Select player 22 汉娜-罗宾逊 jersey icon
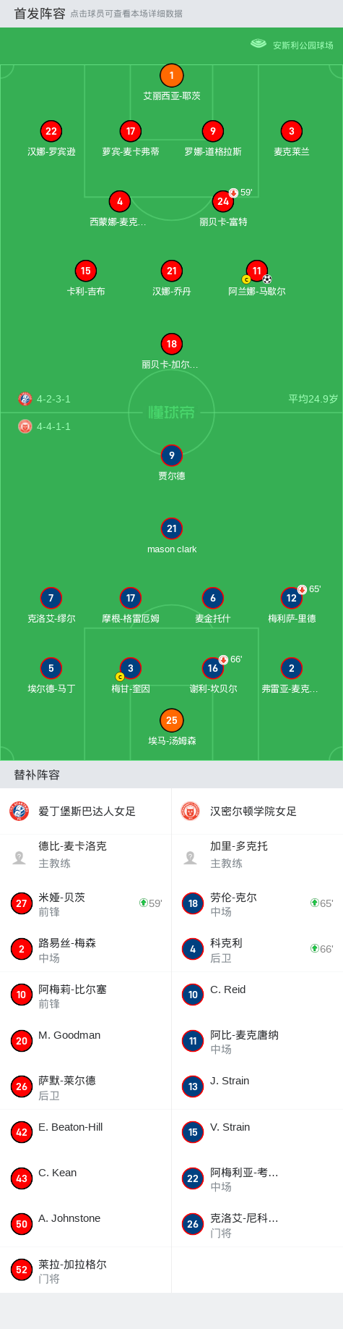Image resolution: width=343 pixels, height=1329 pixels. point(51,131)
